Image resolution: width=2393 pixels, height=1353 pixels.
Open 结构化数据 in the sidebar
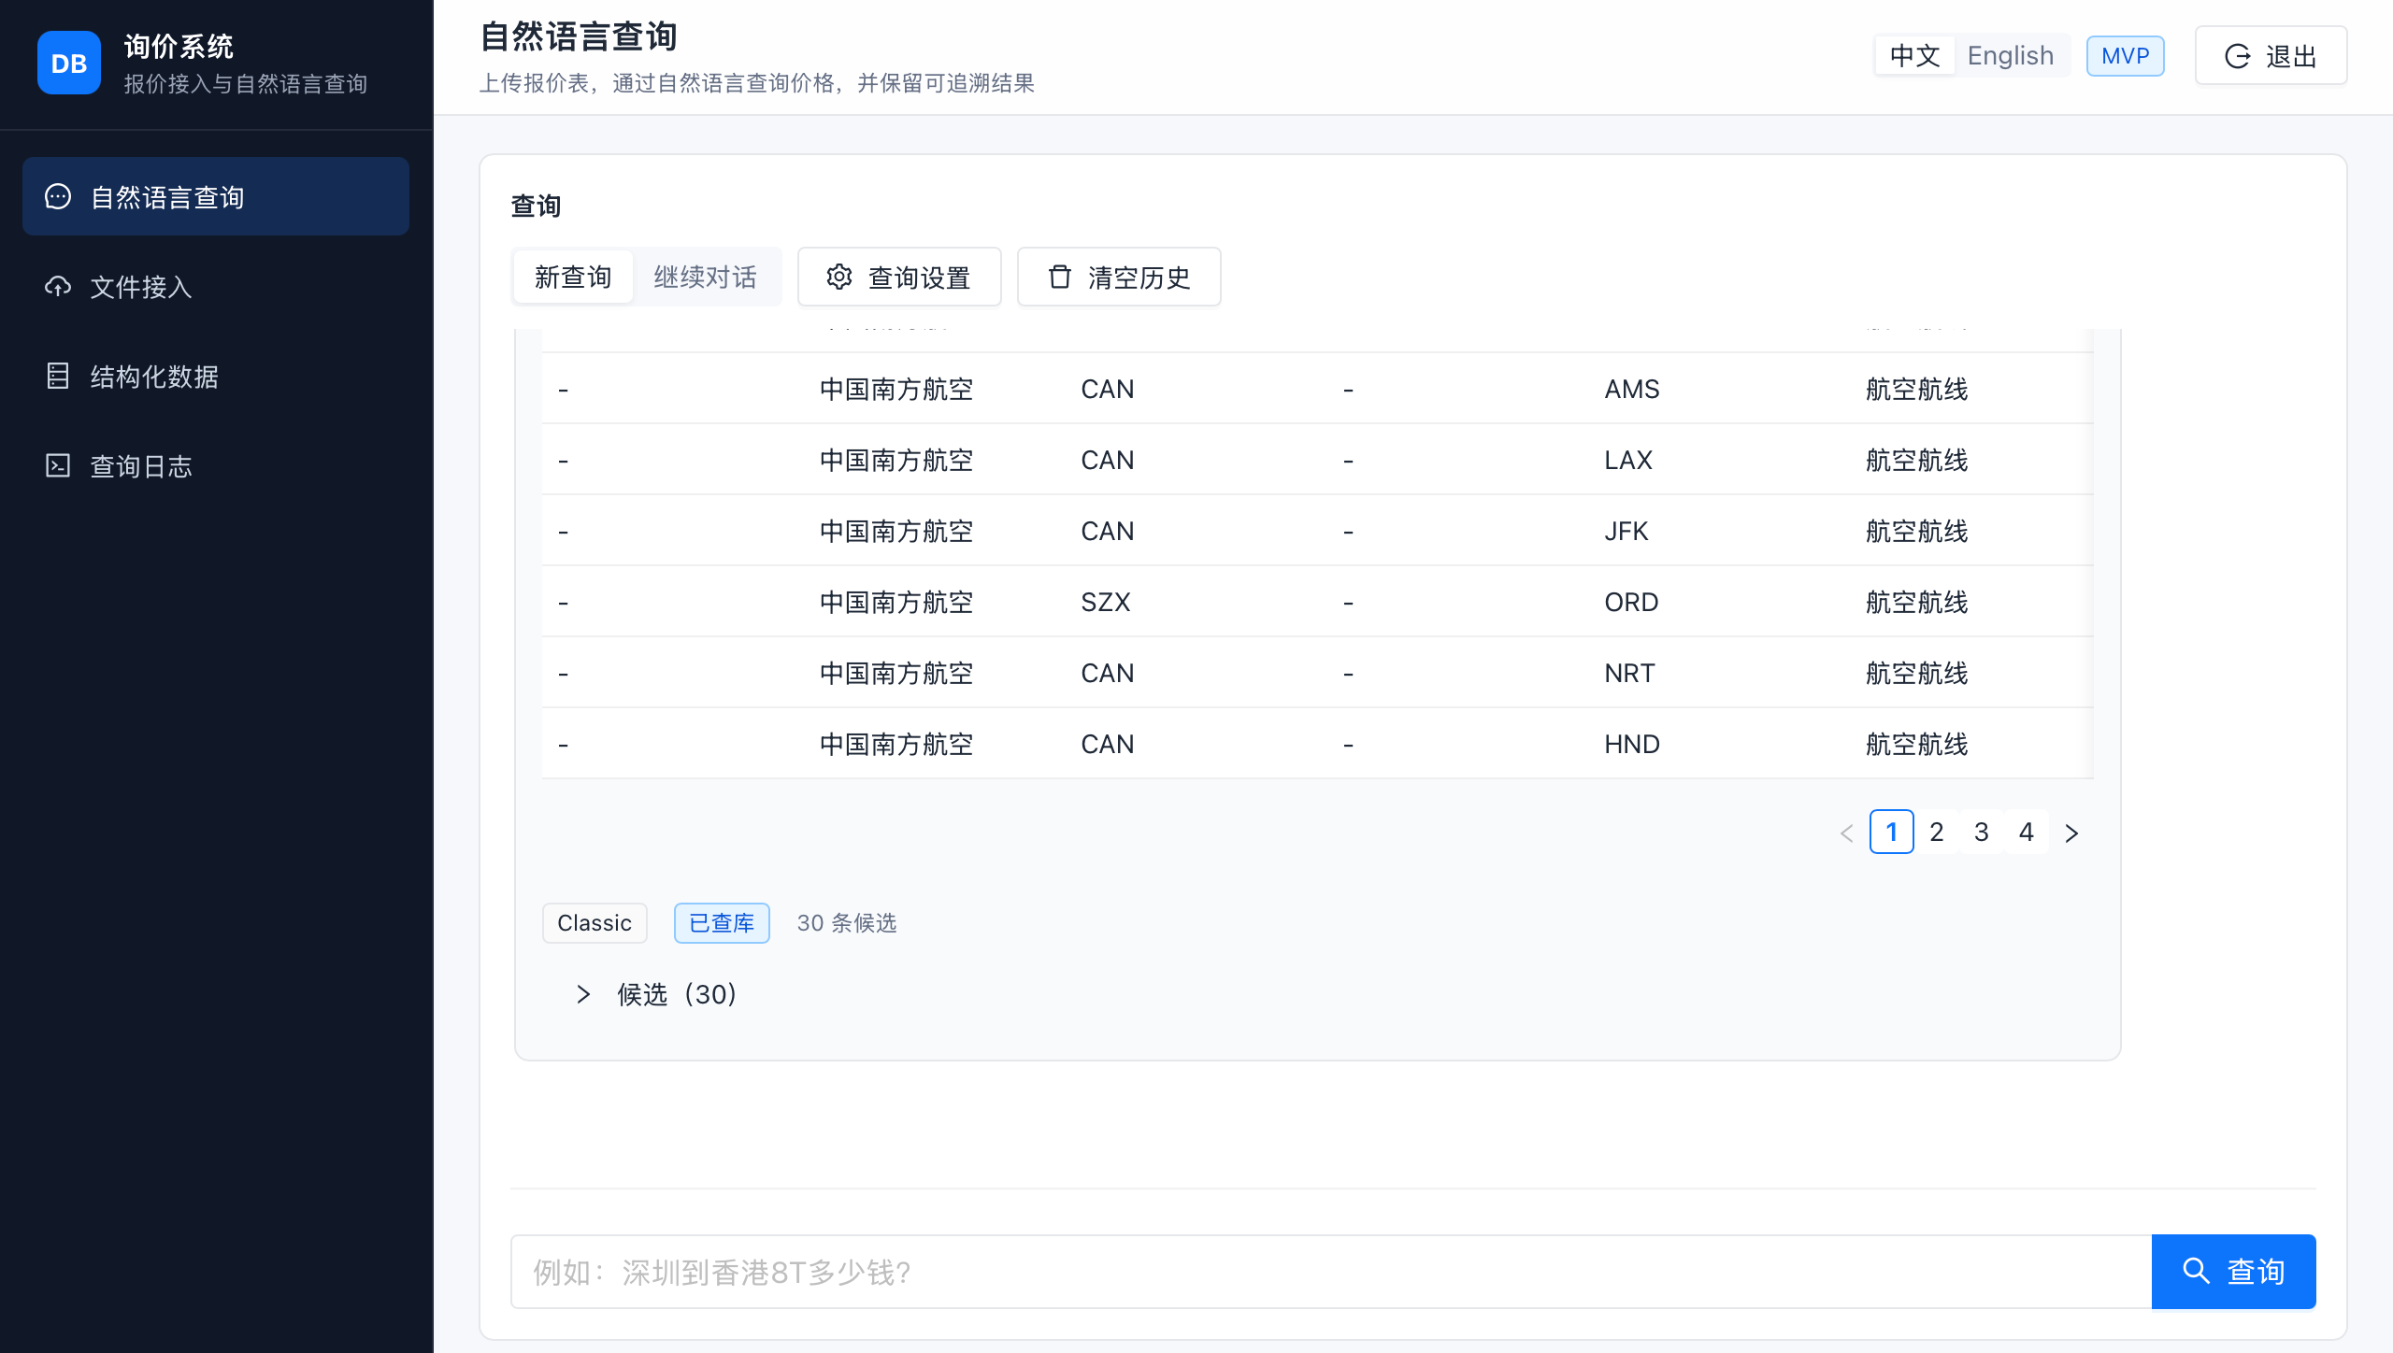216,376
